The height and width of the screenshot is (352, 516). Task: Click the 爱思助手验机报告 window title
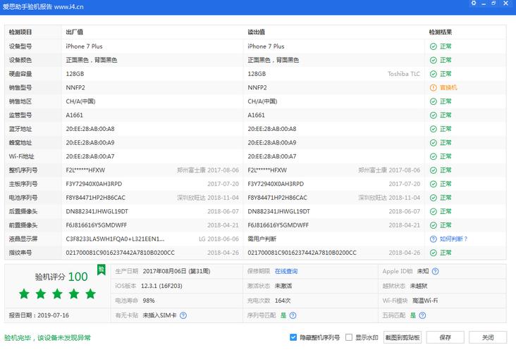[43, 6]
